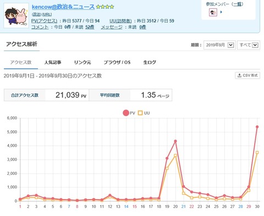The height and width of the screenshot is (216, 264).
Task: Open the 52件 unread comments link
Action: 90,27
